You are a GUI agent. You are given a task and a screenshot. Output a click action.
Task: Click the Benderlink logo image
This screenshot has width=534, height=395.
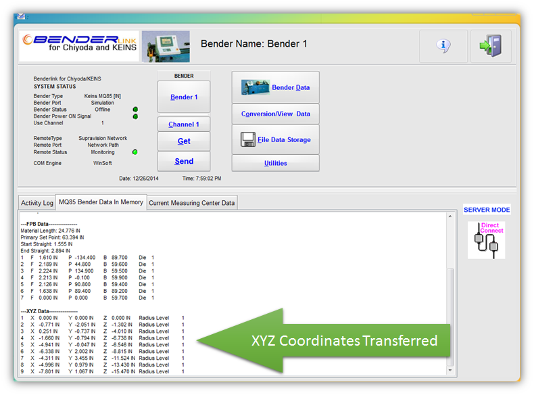tap(79, 47)
